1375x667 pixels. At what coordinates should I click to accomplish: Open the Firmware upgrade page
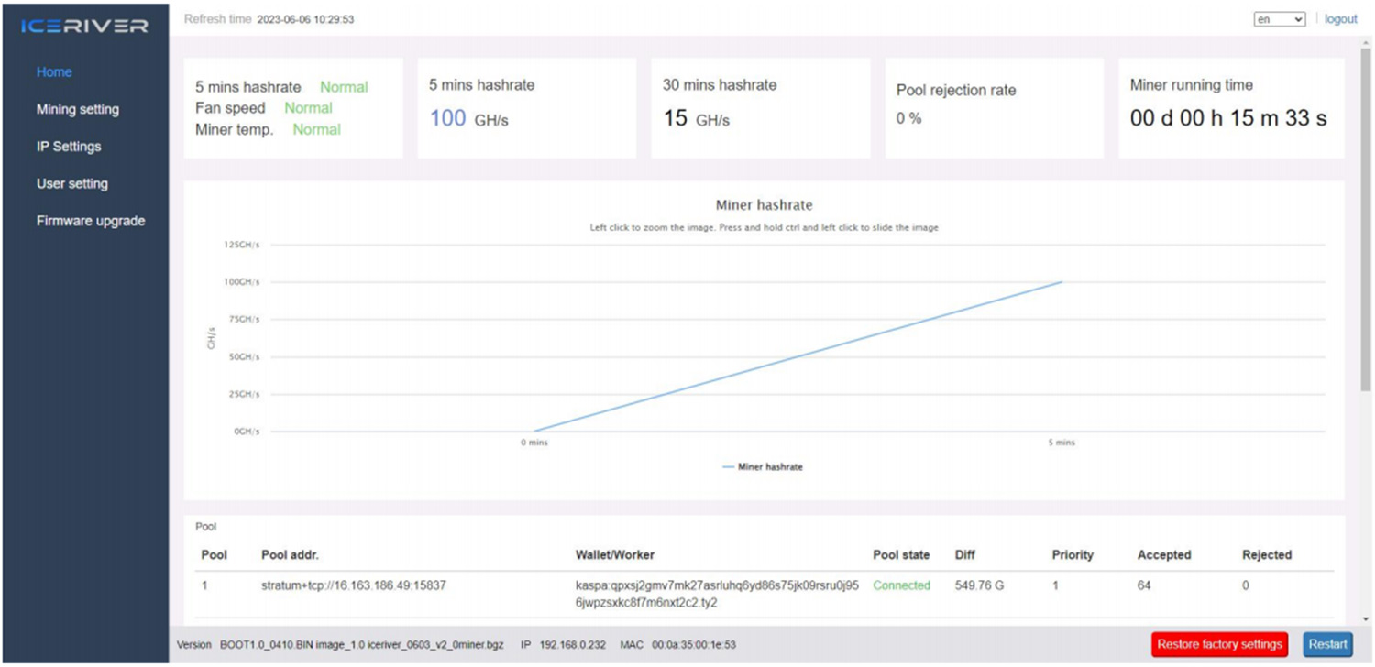point(91,221)
